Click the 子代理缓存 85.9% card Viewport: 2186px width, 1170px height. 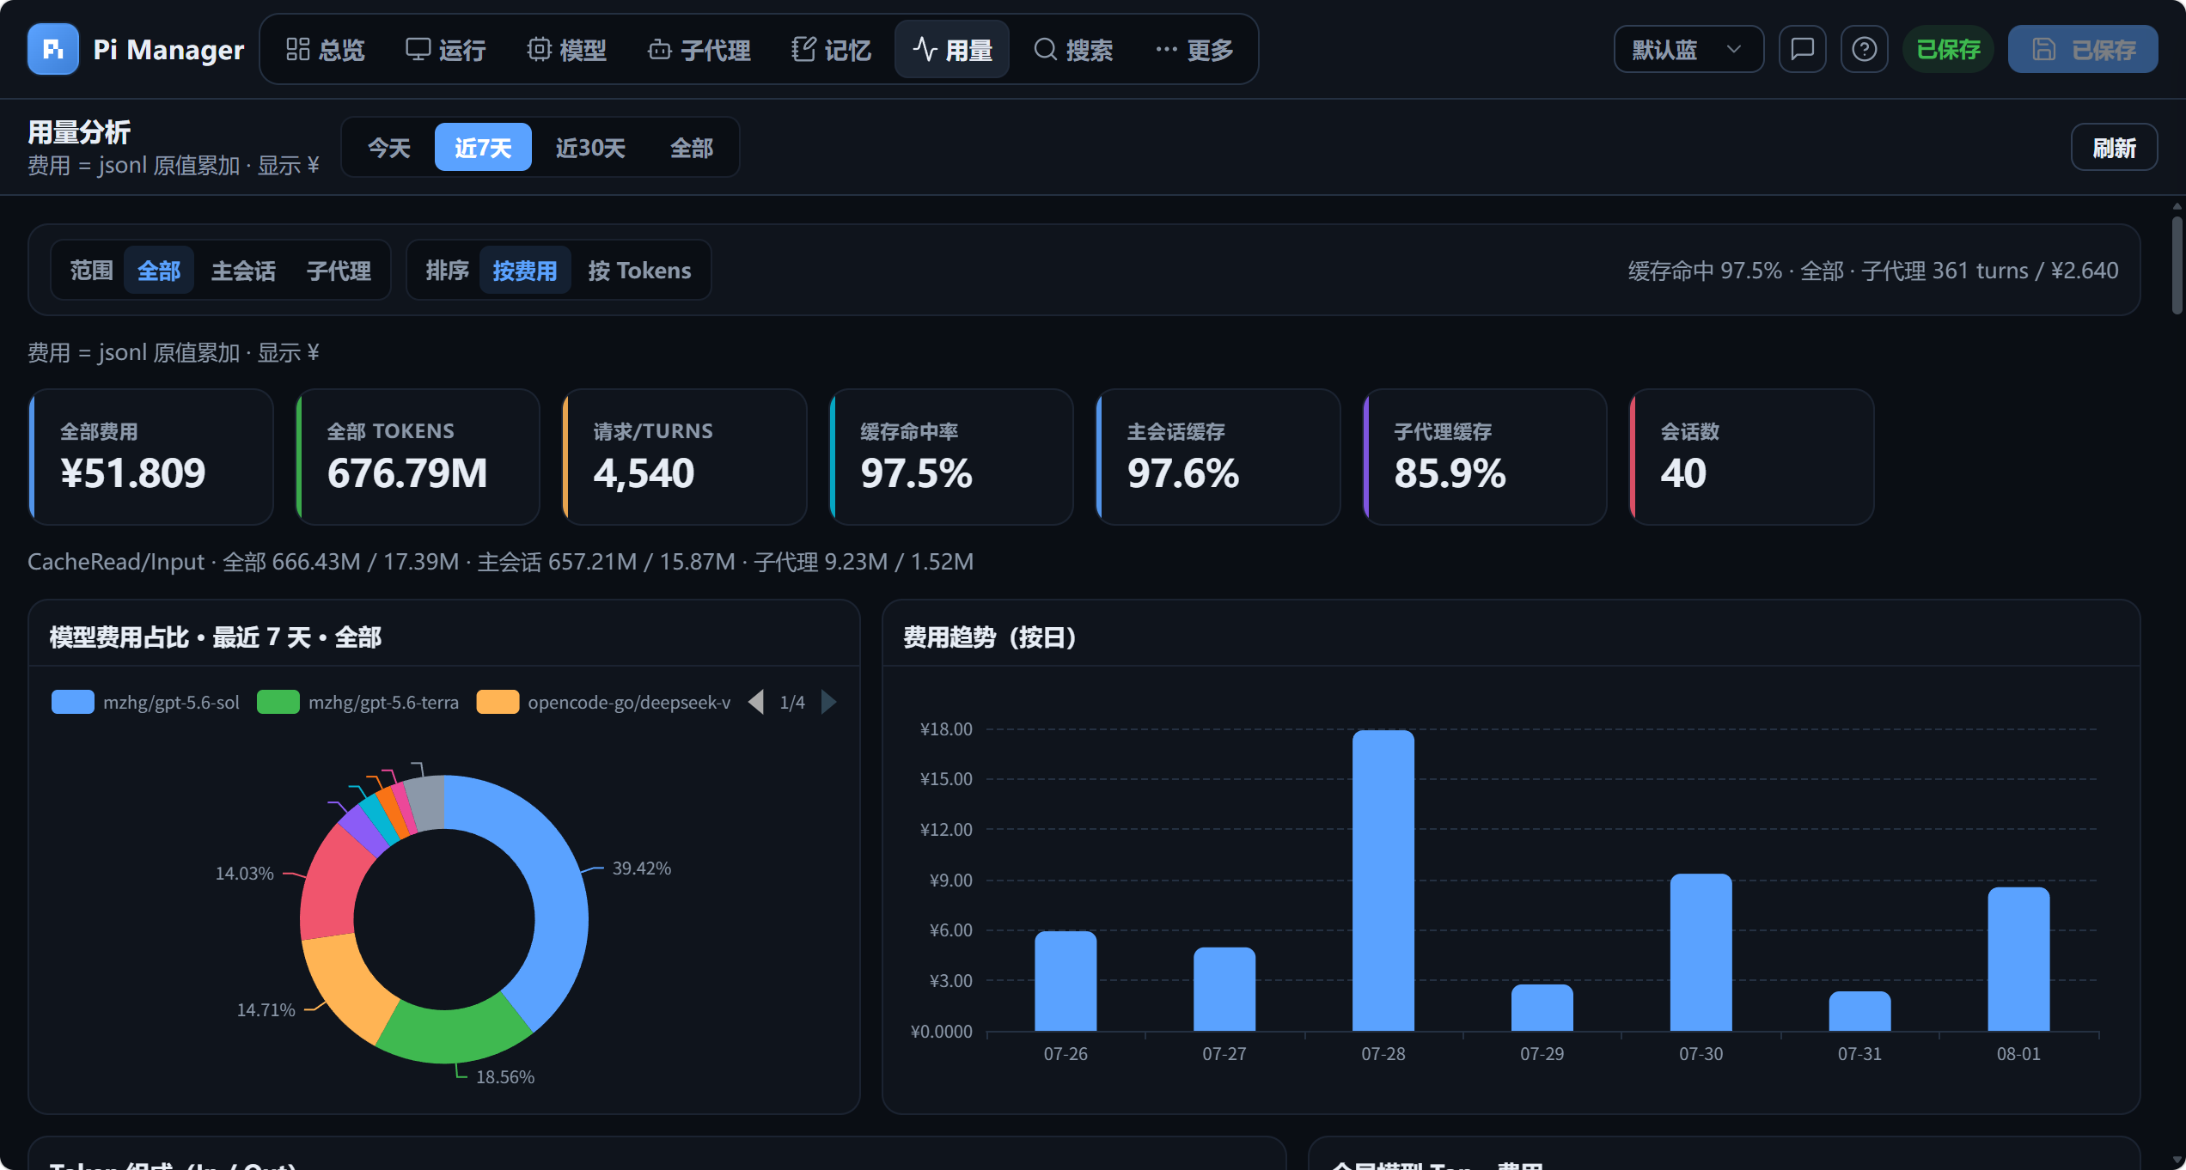tap(1484, 456)
